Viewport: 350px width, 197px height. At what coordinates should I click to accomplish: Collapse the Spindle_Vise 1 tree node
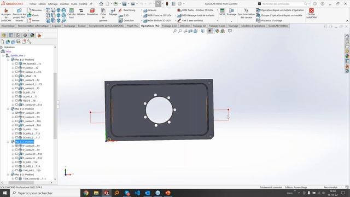coord(3,55)
